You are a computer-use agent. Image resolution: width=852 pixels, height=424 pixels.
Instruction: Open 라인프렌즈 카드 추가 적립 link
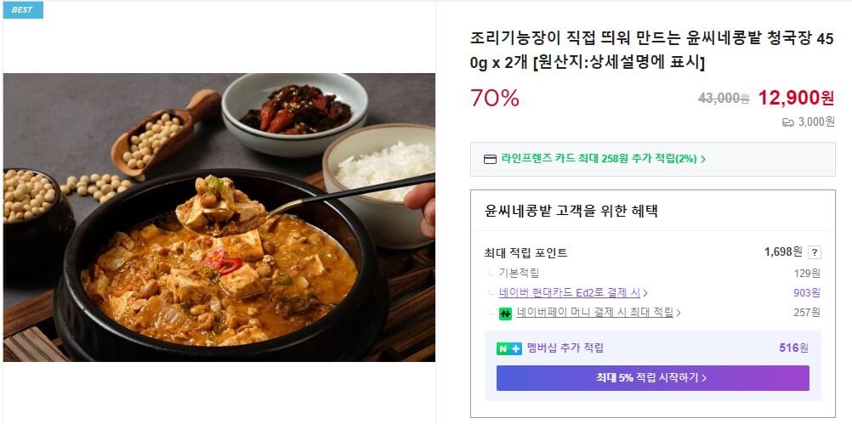pyautogui.click(x=599, y=159)
